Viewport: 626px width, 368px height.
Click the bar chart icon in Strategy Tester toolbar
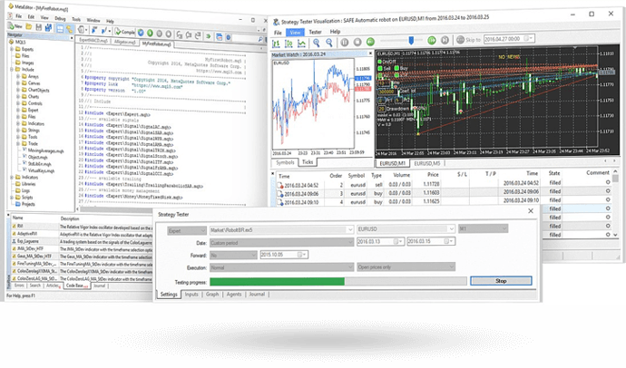click(276, 44)
